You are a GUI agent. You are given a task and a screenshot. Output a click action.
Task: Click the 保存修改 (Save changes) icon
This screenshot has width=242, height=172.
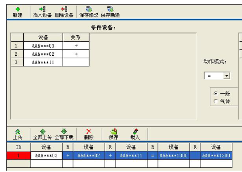click(89, 9)
